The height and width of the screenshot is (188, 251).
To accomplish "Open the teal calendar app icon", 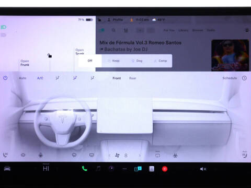I will (138, 169).
